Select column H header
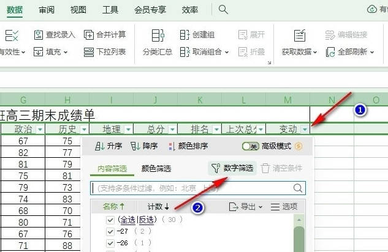This screenshot has height=252, width=388. (67, 100)
